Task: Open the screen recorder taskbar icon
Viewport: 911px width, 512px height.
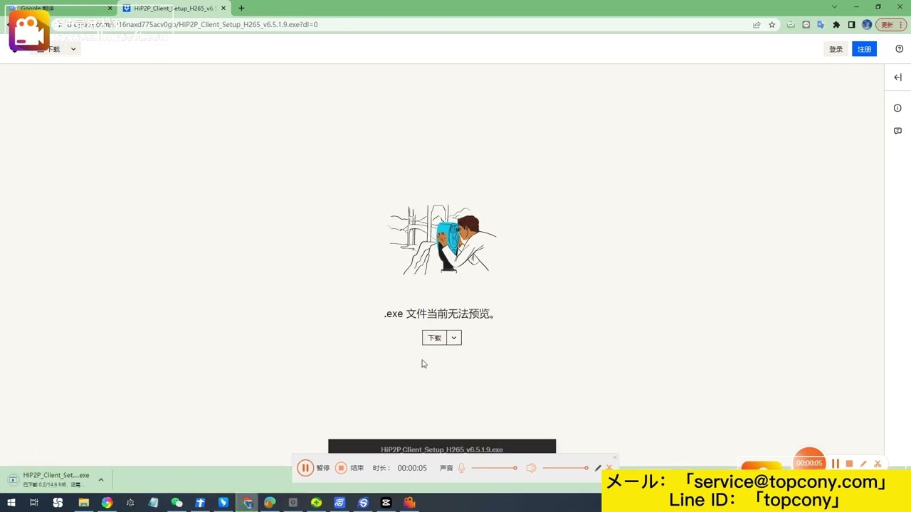Action: (x=409, y=503)
